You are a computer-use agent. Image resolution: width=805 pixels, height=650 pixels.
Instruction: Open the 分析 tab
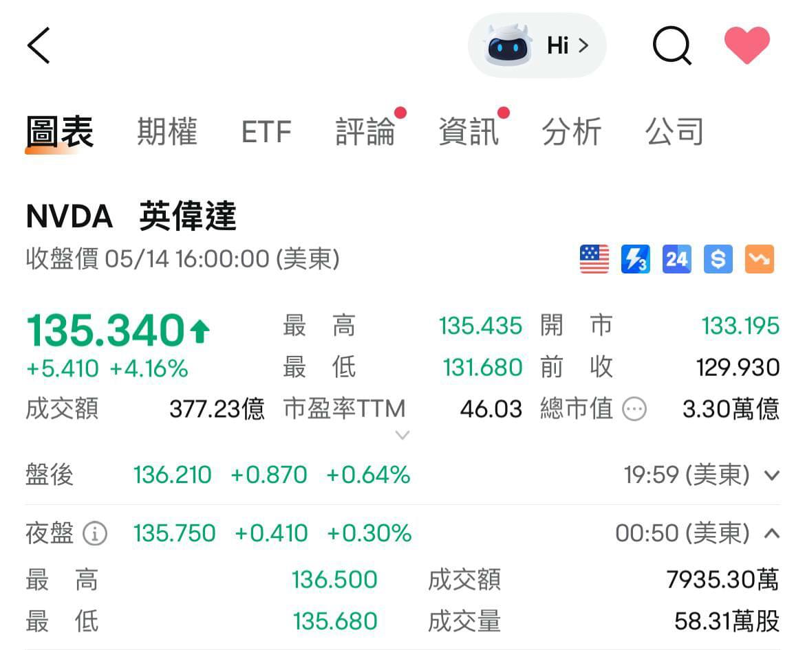pyautogui.click(x=571, y=132)
